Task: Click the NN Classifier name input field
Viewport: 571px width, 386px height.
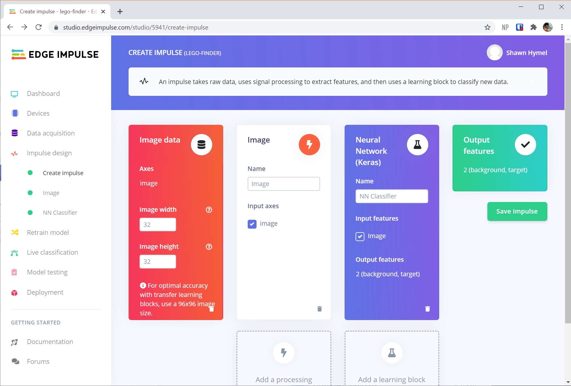Action: [392, 196]
